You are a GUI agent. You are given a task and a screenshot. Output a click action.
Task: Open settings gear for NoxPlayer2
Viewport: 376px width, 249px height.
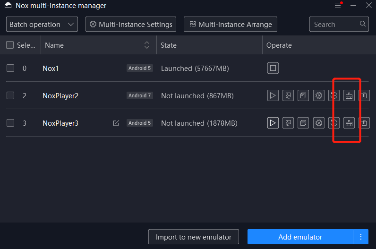[x=319, y=95]
